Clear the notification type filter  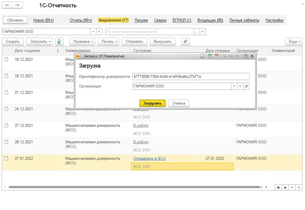[203, 31]
